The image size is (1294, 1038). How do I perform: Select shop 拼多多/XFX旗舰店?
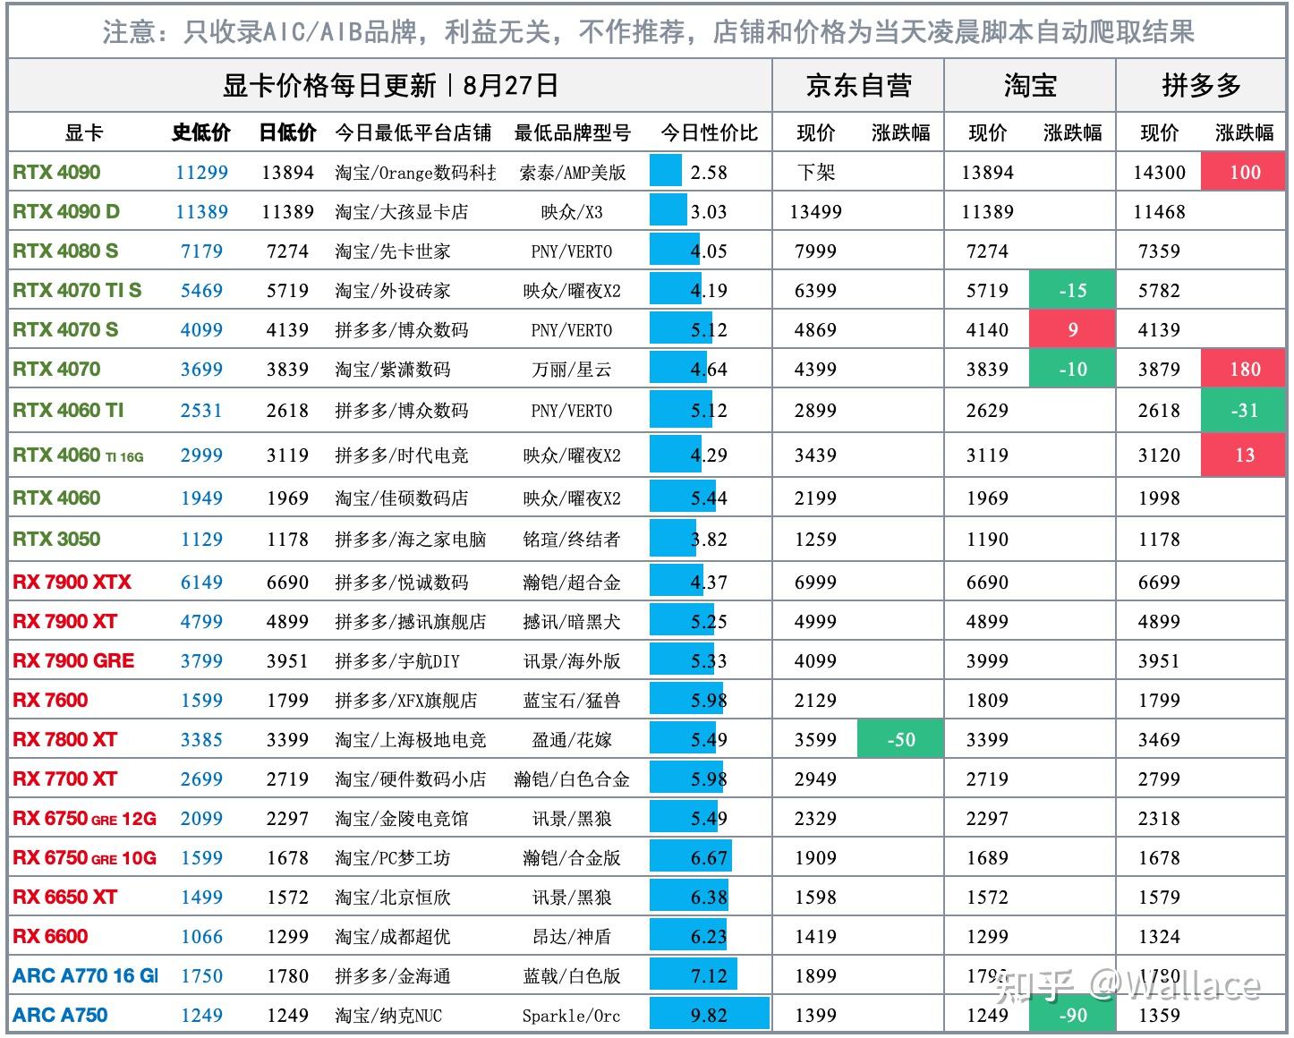(406, 701)
